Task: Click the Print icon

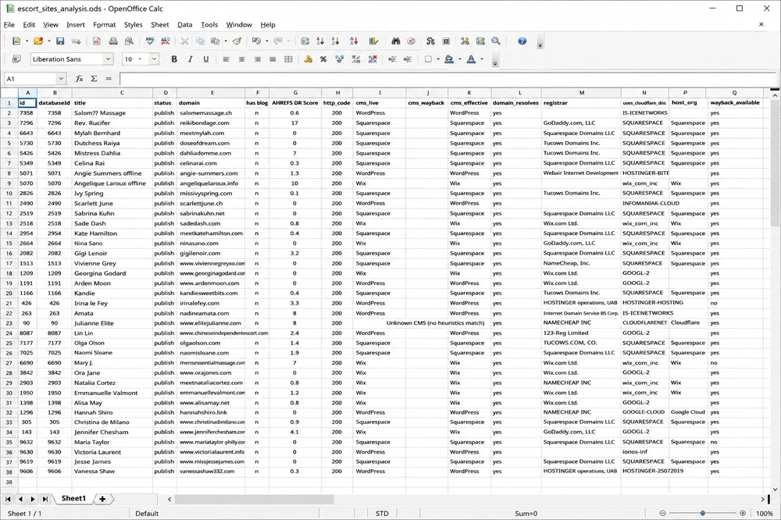Action: pyautogui.click(x=113, y=41)
